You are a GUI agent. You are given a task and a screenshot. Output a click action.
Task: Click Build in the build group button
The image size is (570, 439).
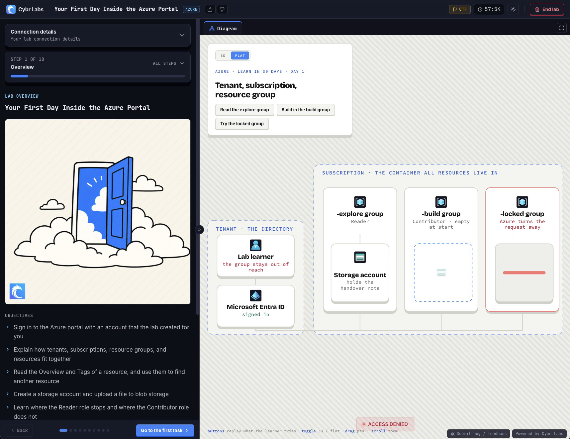[x=306, y=110]
